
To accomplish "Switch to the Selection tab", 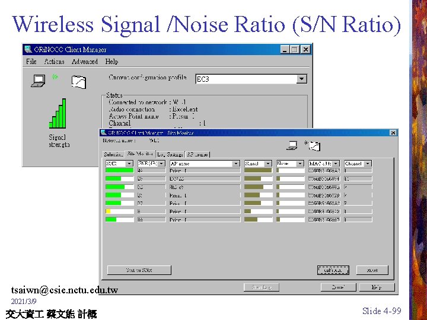I will pyautogui.click(x=113, y=154).
